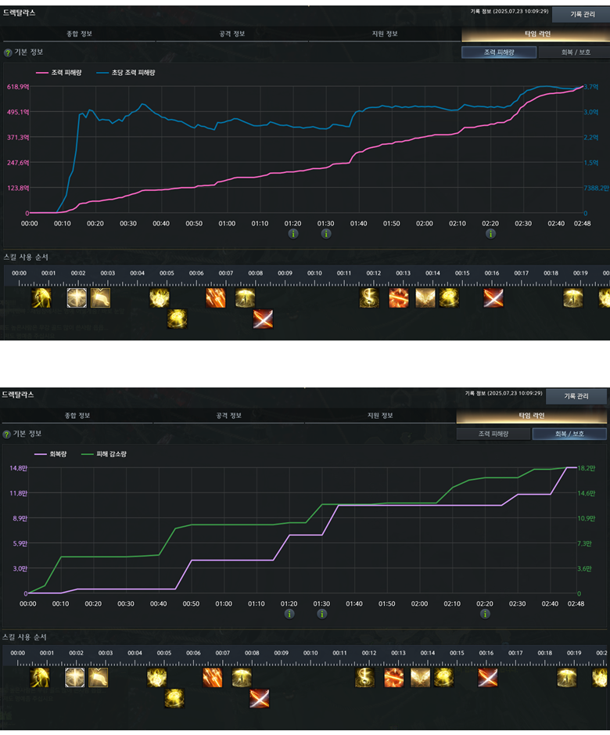This screenshot has height=735, width=610.
Task: Click red crossed-blades icon at 00:16, lower panel
Action: pos(488,677)
